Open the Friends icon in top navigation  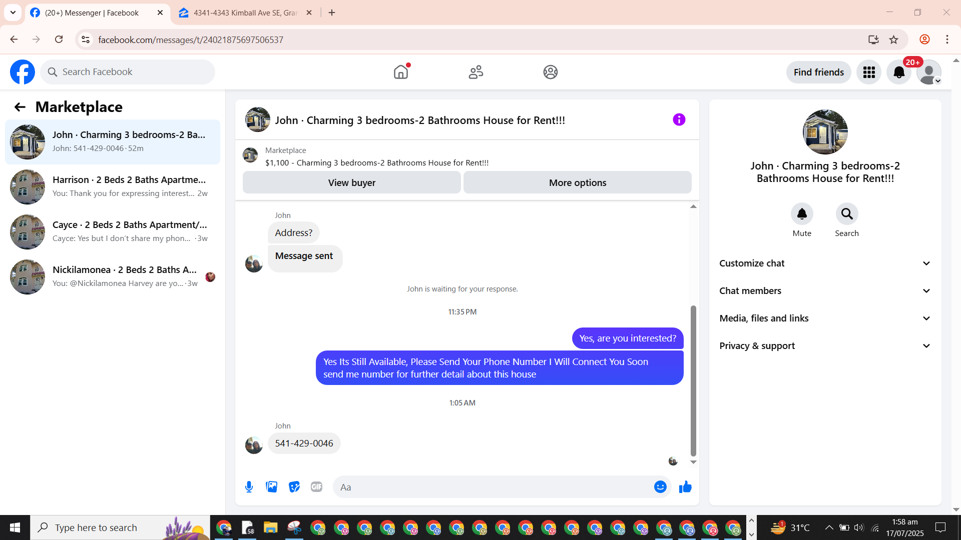point(476,72)
